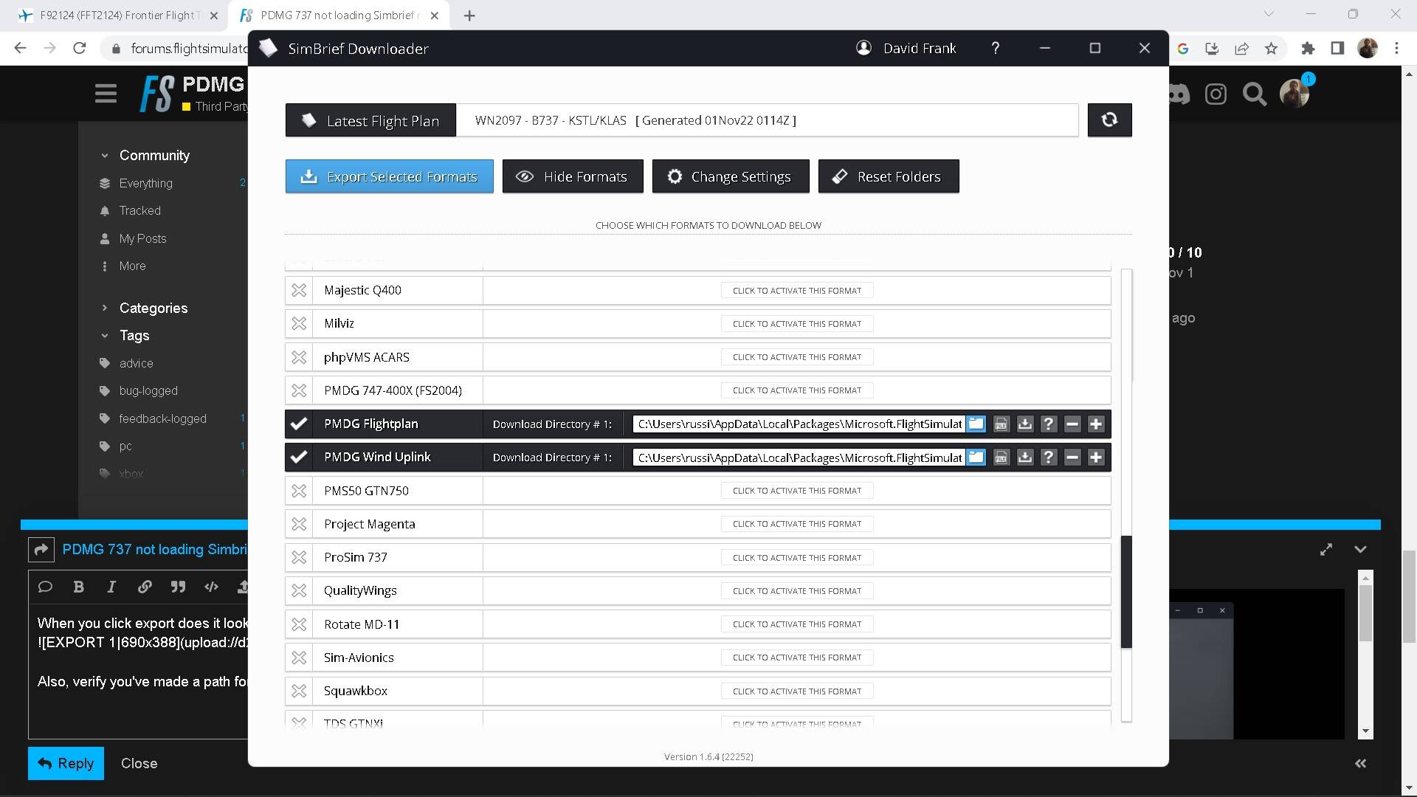1417x797 pixels.
Task: Click David Frank user account icon
Action: 863,48
